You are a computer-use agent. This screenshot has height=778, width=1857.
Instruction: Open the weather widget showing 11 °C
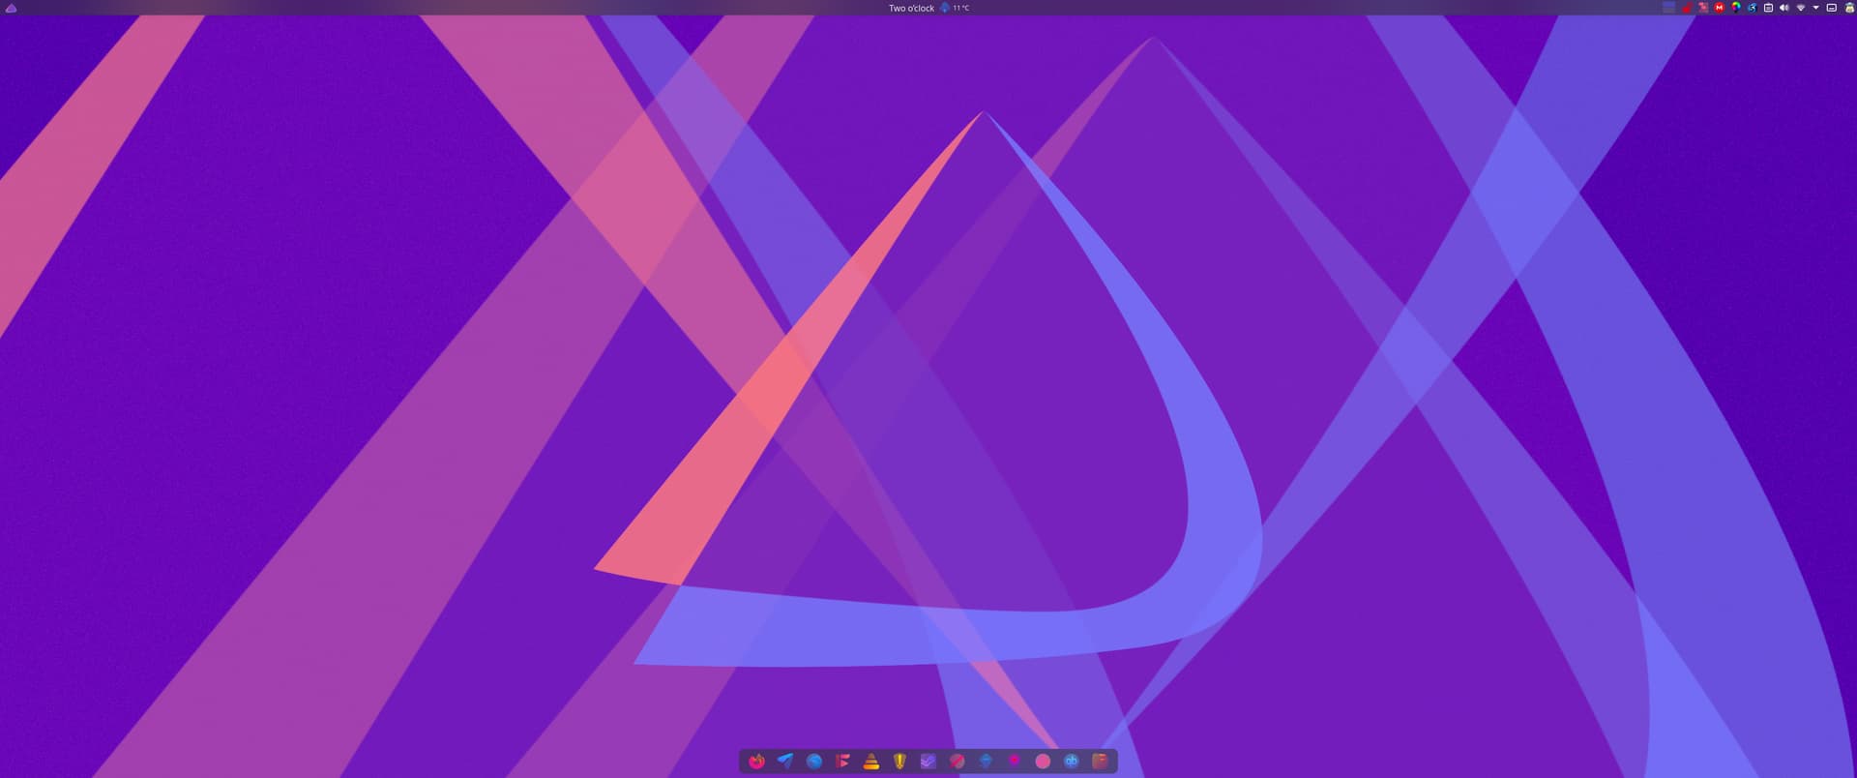coord(955,8)
